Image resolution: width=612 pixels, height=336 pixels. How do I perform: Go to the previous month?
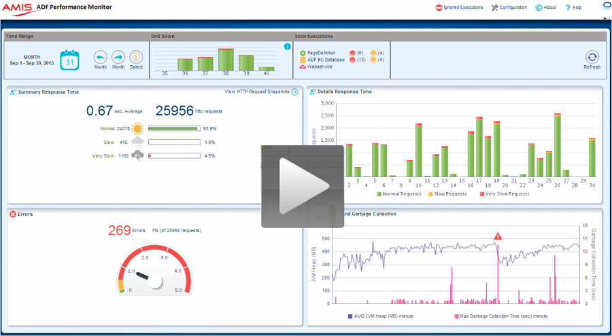click(100, 57)
